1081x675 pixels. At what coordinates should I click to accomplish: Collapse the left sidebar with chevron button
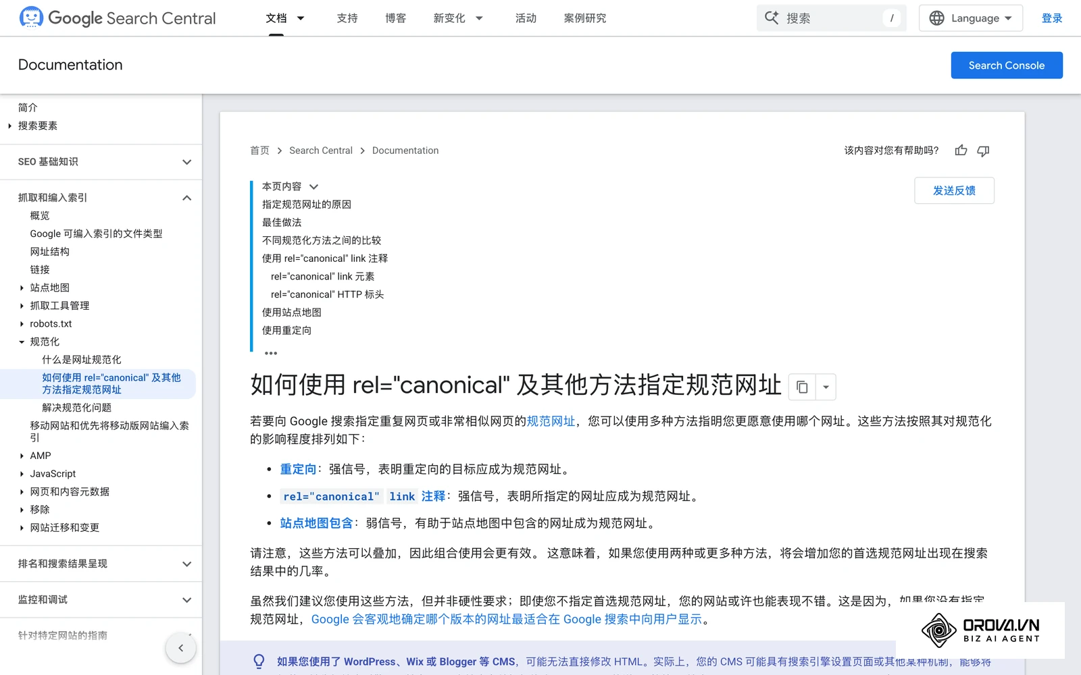tap(180, 648)
